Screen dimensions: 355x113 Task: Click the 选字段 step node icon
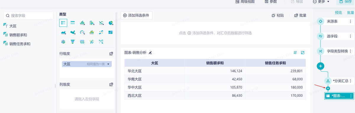click(x=320, y=36)
